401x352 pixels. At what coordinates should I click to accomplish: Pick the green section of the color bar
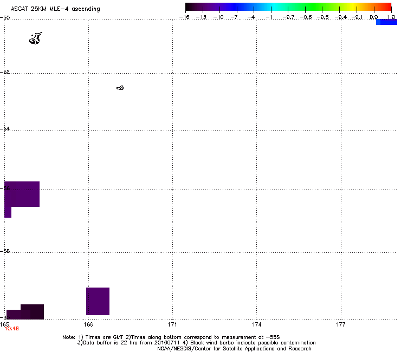click(313, 7)
